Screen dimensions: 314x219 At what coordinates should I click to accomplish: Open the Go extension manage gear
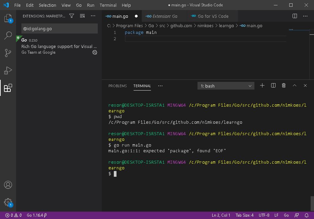click(x=95, y=52)
